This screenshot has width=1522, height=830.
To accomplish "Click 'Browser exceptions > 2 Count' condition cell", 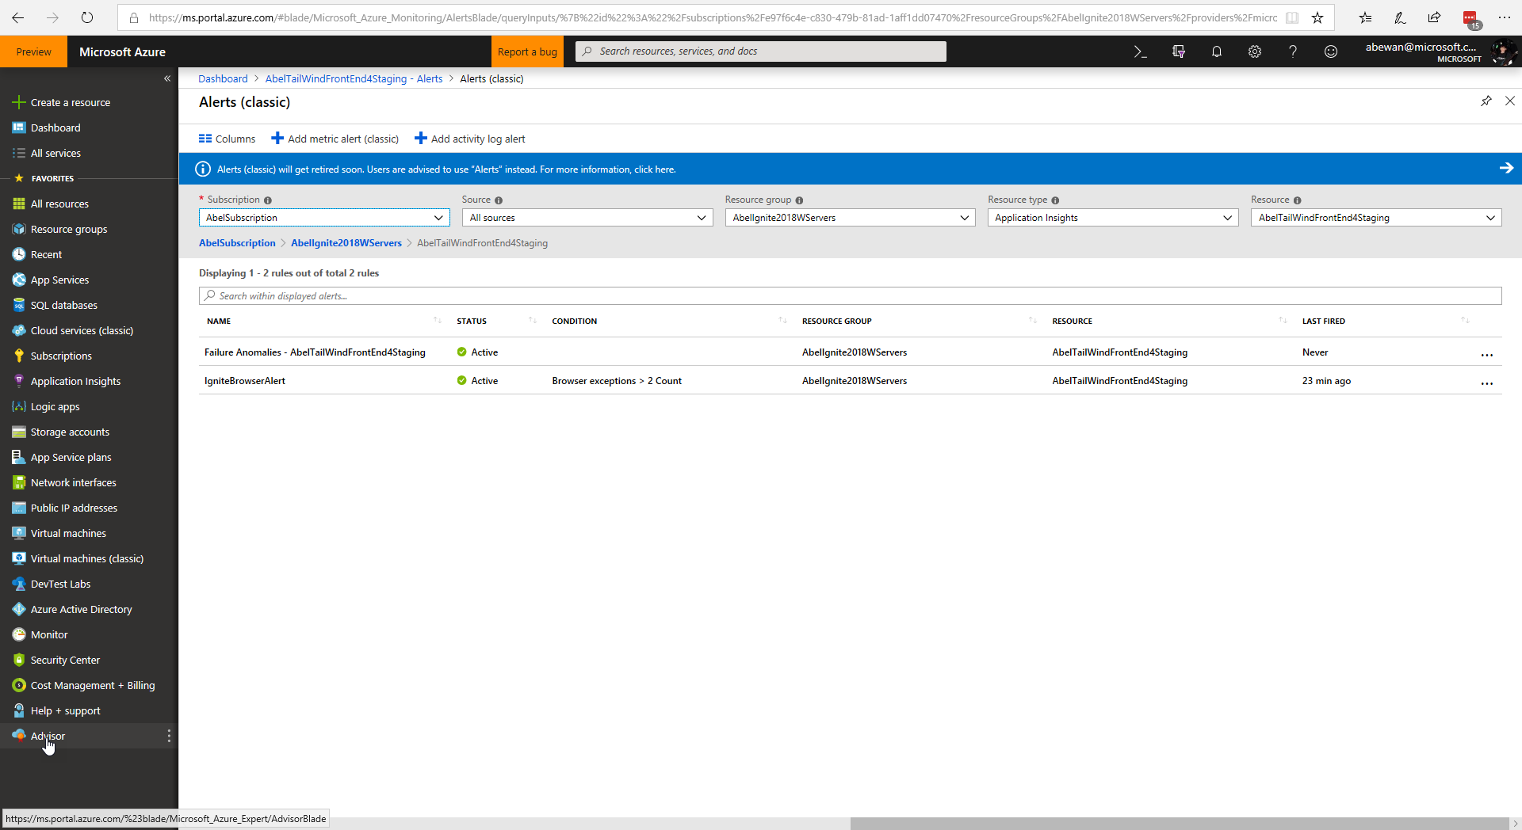I will (617, 381).
